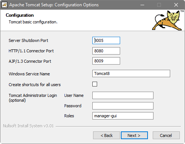Click into the AJP/1.3 Connector Port field

pos(106,61)
